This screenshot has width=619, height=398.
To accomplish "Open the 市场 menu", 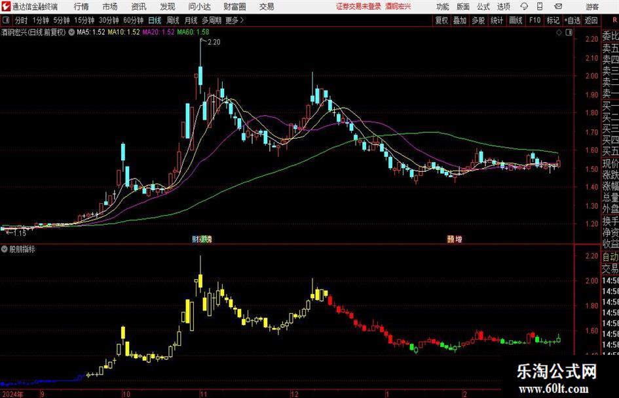I will click(x=110, y=7).
